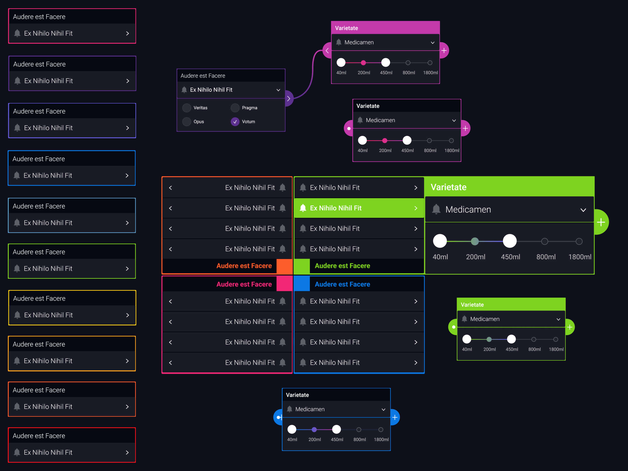628x471 pixels.
Task: Click the right chevron button beside the purple Audere card
Action: click(289, 98)
